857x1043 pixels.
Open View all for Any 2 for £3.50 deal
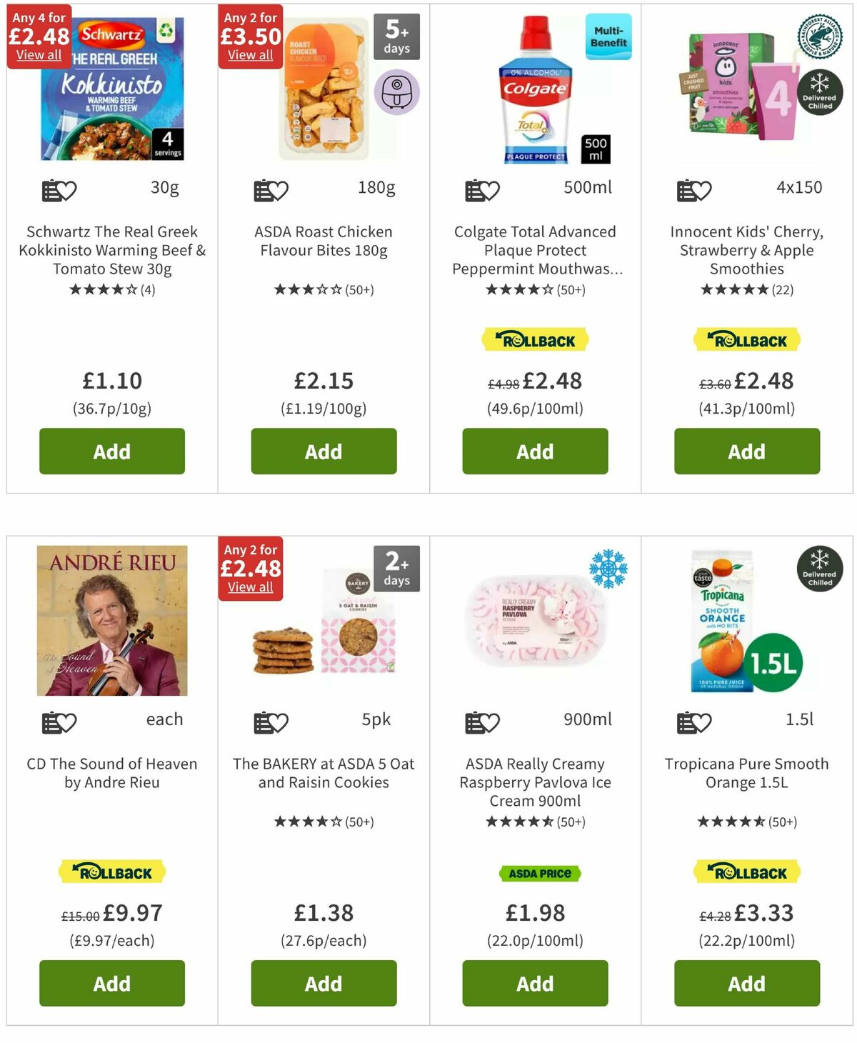[x=249, y=55]
